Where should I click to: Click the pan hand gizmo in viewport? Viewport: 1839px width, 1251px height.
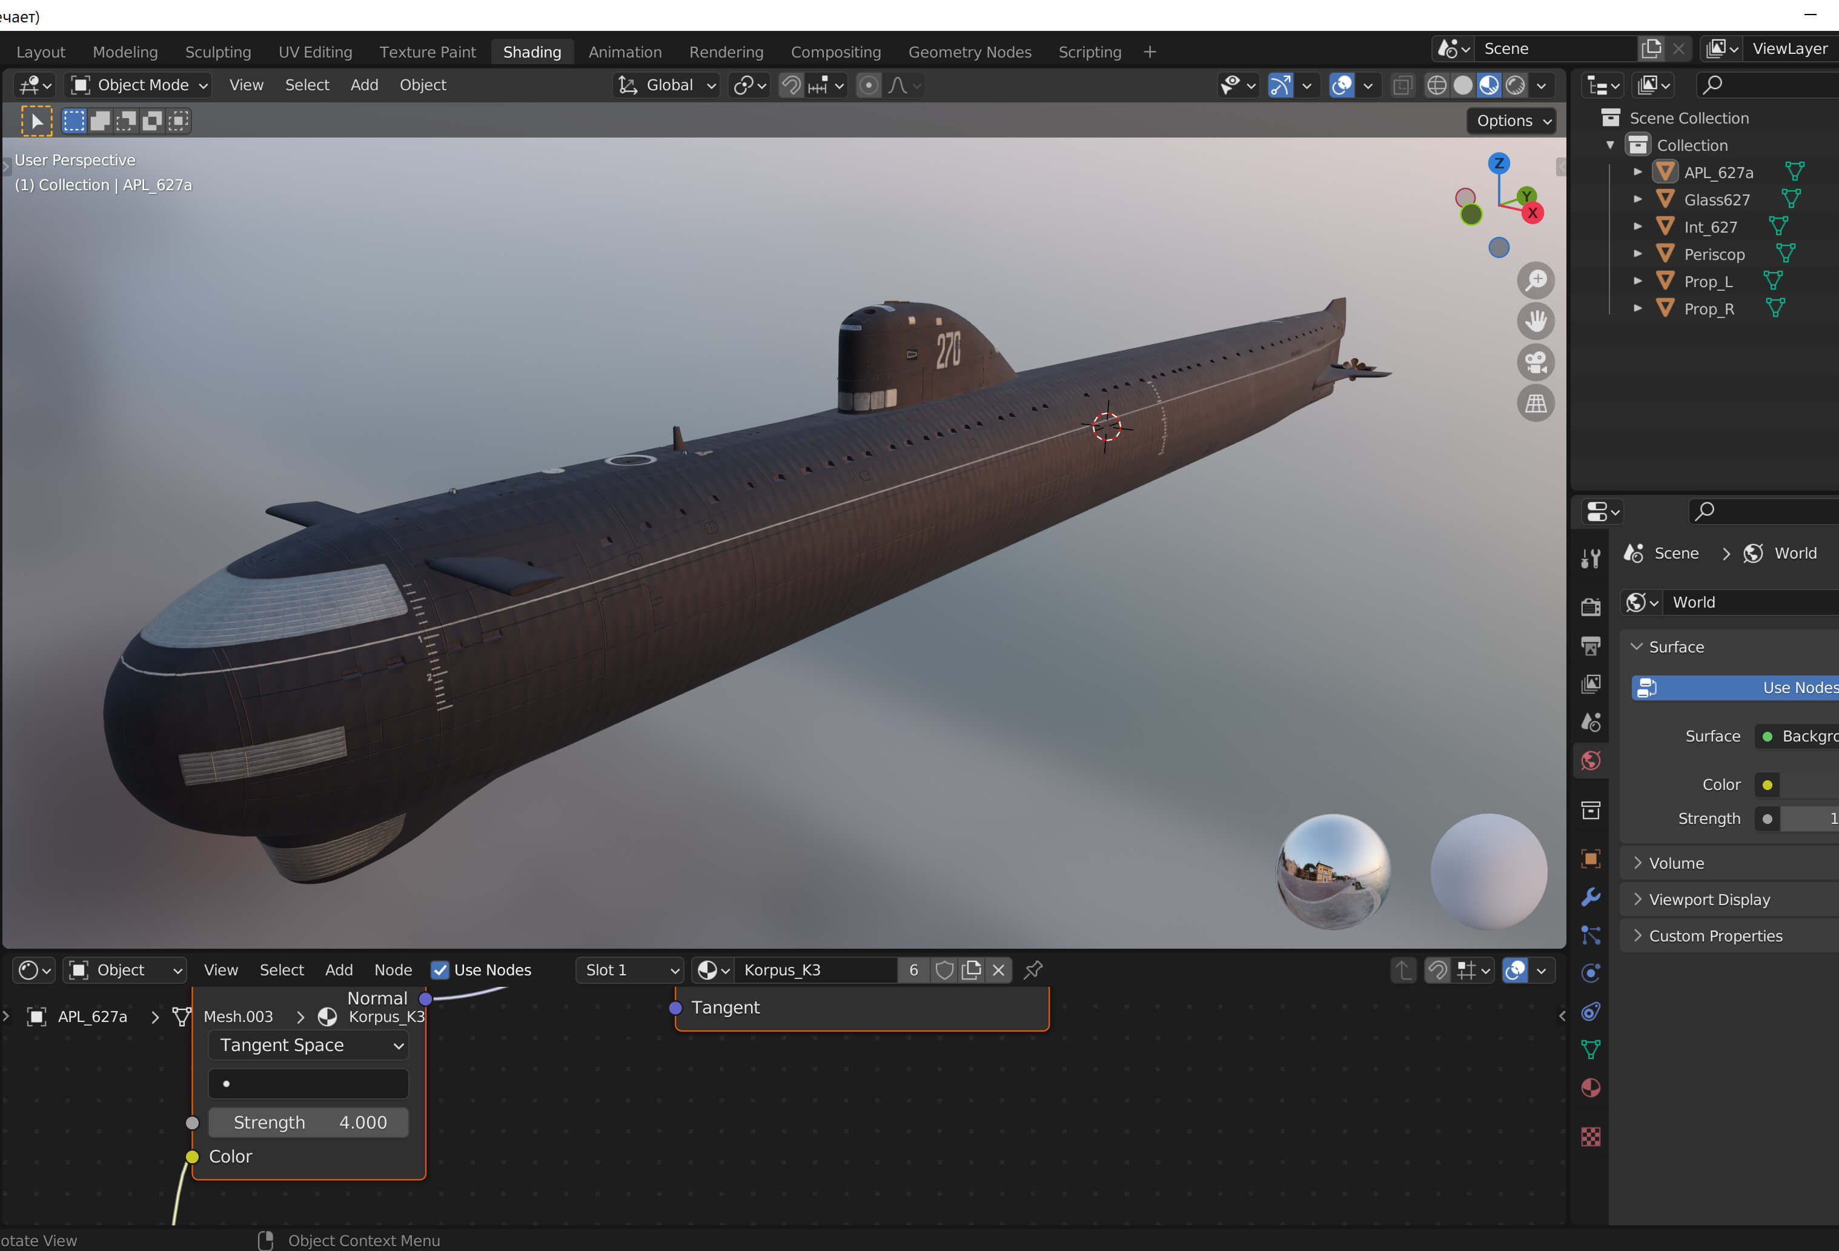click(x=1535, y=321)
